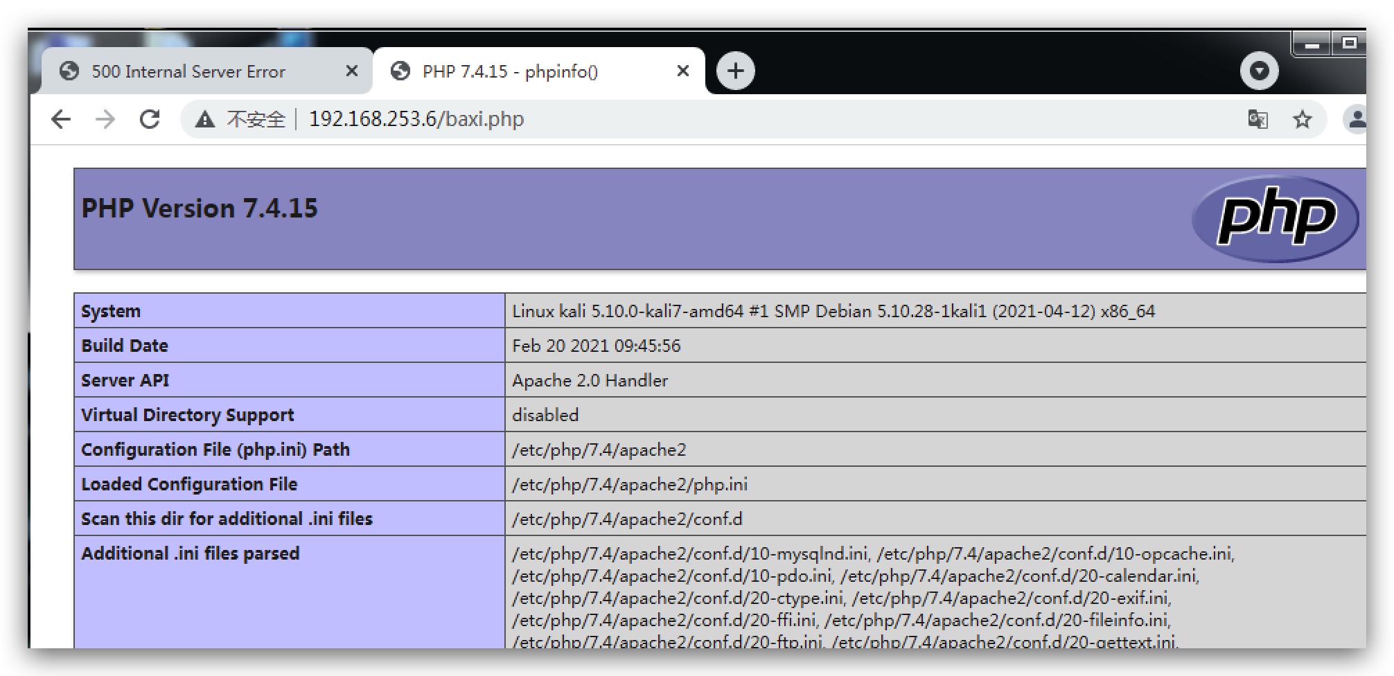The height and width of the screenshot is (676, 1394).
Task: Click Additional .ini files parsed label
Action: click(x=191, y=553)
